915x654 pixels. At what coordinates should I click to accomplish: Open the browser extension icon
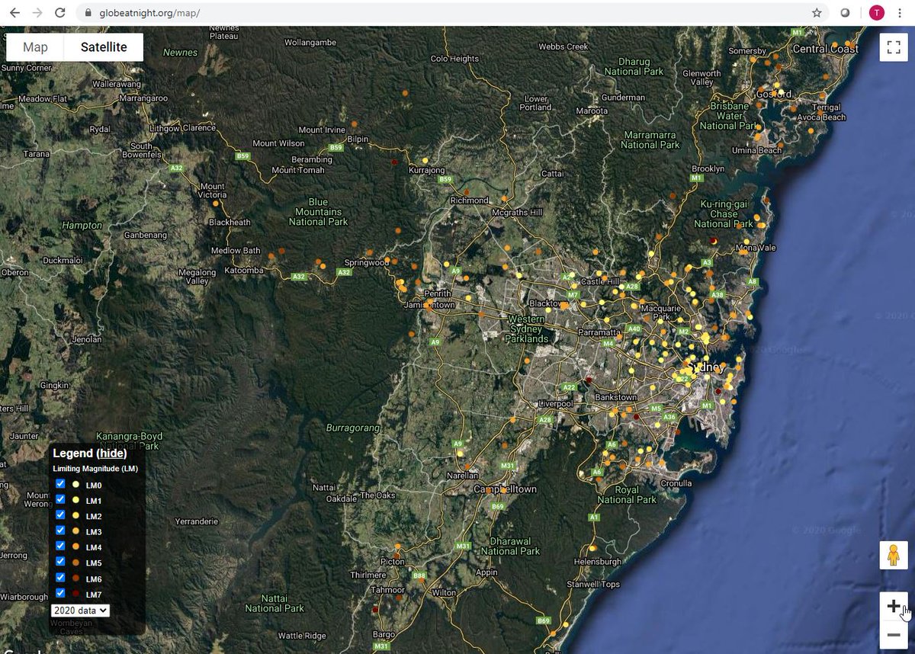point(845,13)
